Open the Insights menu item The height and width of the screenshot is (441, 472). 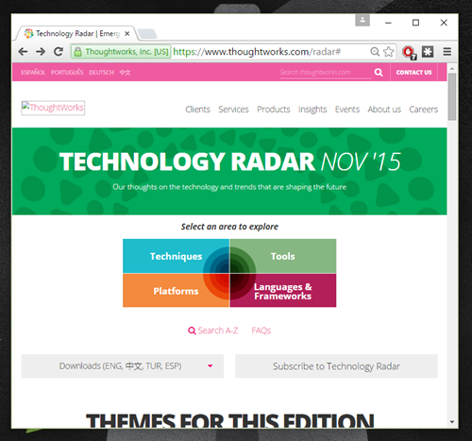pyautogui.click(x=312, y=110)
